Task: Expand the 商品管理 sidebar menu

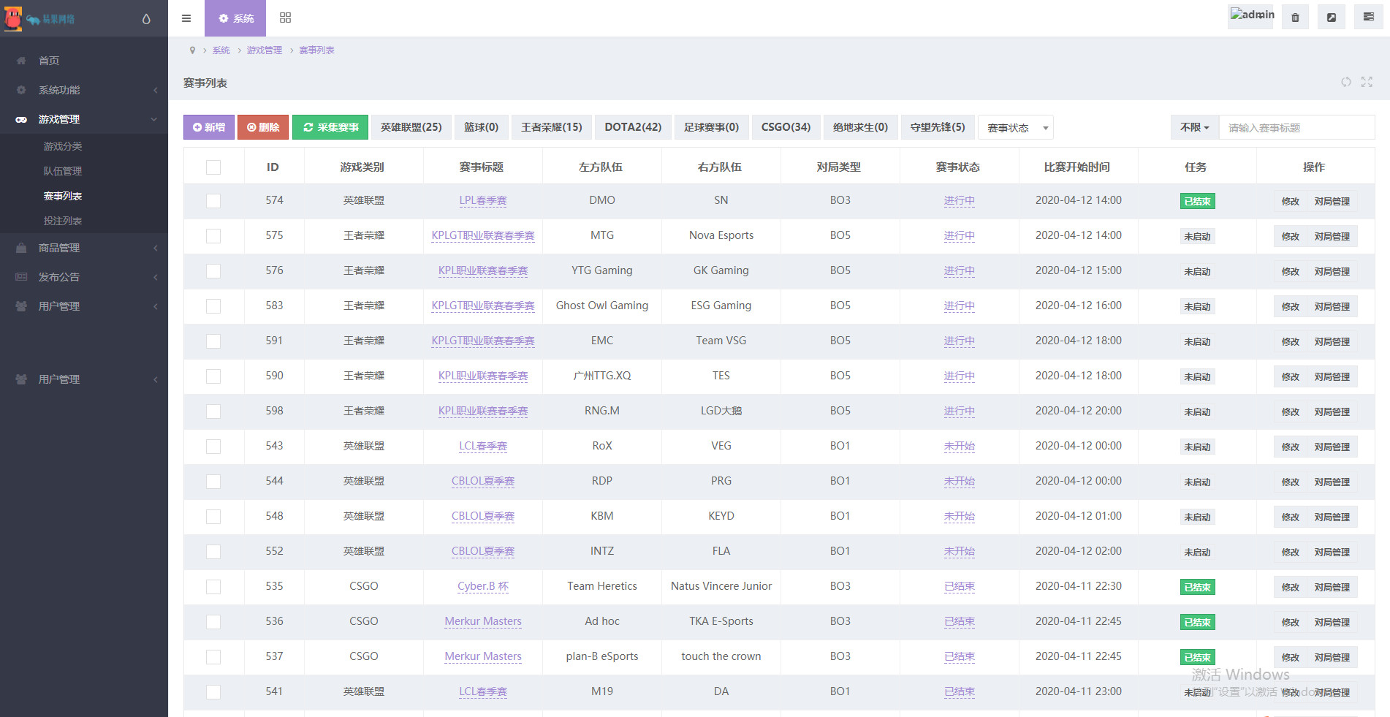Action: pyautogui.click(x=84, y=248)
